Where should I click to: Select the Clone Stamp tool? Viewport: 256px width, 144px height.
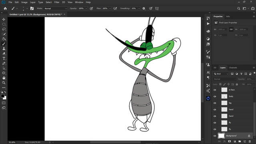4,49
